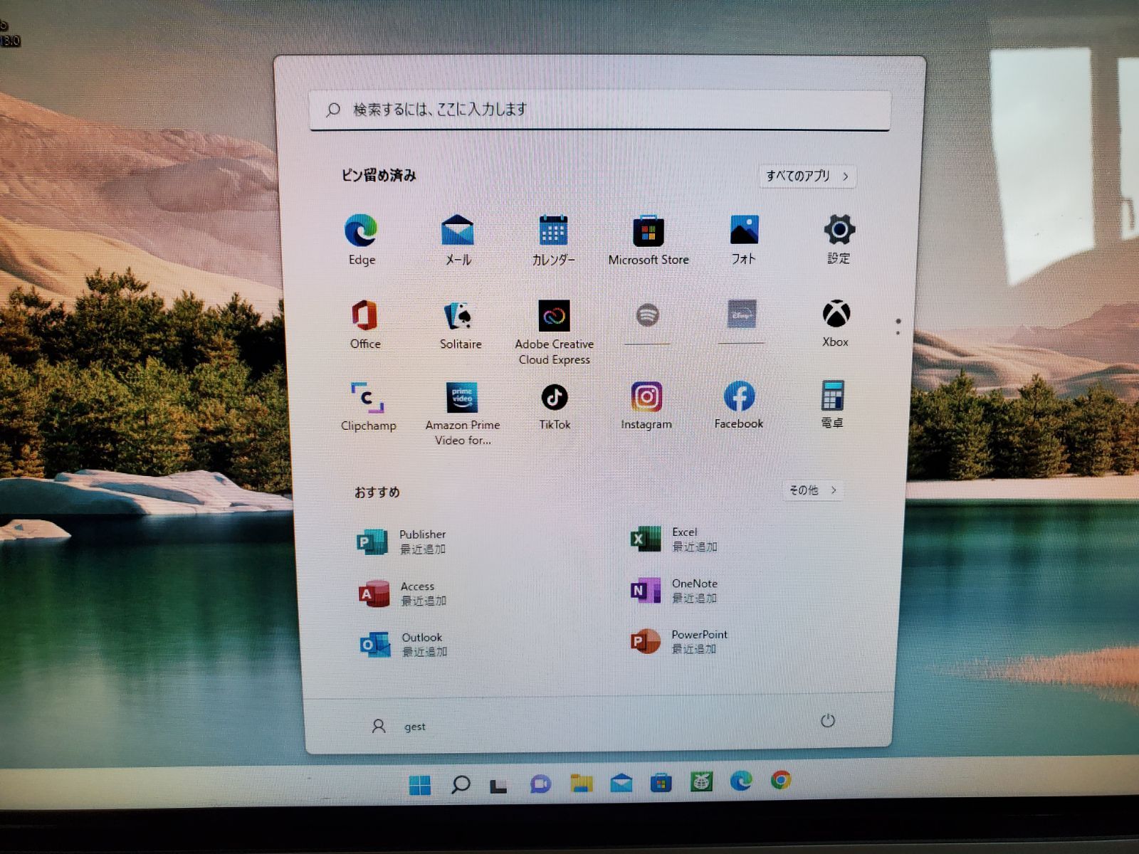Open taskbar search magnifier
The height and width of the screenshot is (854, 1139).
tap(461, 785)
